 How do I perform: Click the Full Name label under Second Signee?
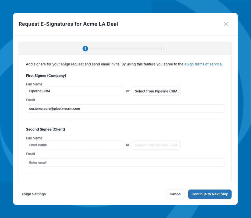click(x=34, y=138)
